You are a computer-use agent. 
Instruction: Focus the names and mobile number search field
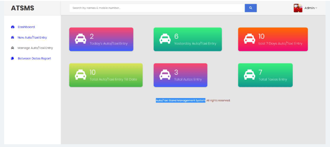tap(157, 8)
